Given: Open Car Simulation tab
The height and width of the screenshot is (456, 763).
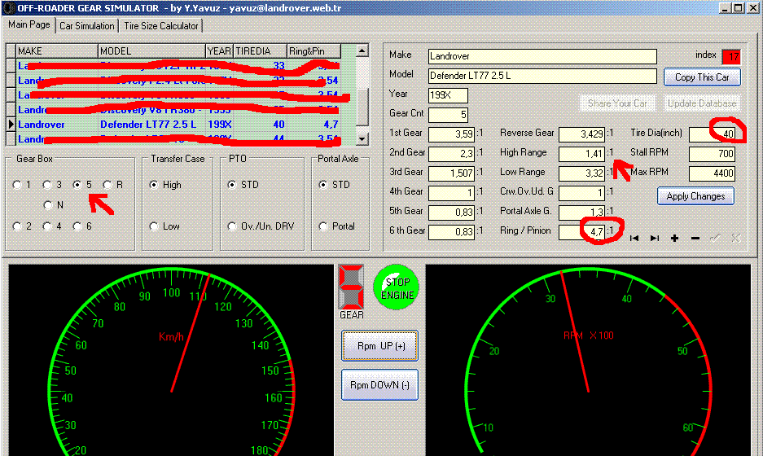Looking at the screenshot, I should click(x=86, y=26).
